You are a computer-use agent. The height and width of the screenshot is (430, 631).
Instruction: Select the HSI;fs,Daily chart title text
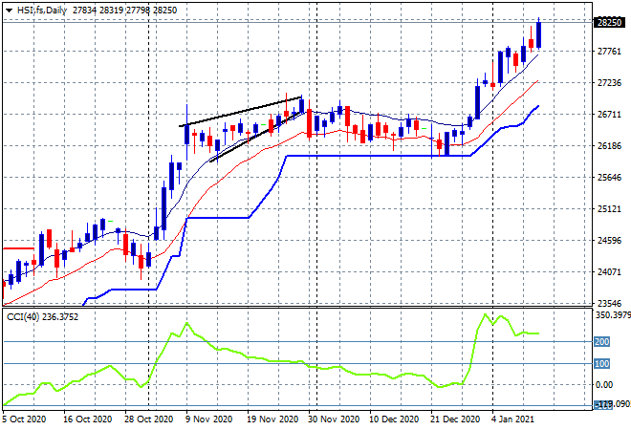[42, 11]
